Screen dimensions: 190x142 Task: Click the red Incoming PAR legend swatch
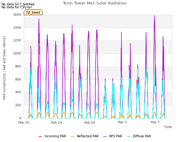[x=40, y=137]
